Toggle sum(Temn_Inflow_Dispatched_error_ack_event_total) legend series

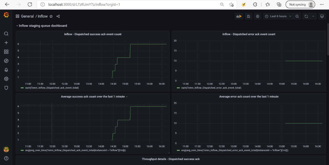coord(211,88)
